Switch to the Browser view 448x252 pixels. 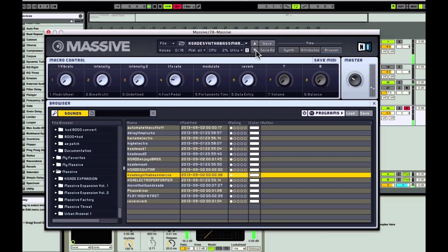click(331, 50)
